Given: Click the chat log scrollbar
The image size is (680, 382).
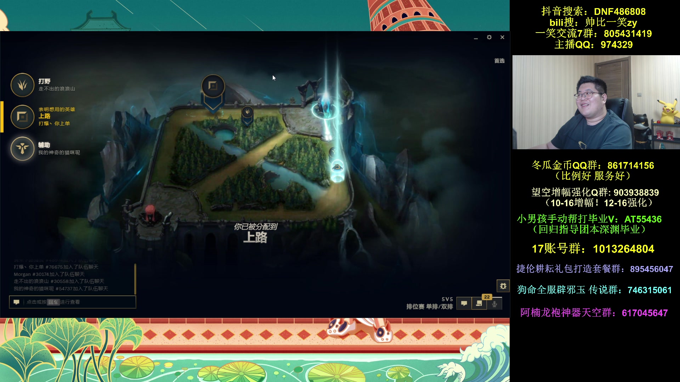Looking at the screenshot, I should [x=135, y=279].
